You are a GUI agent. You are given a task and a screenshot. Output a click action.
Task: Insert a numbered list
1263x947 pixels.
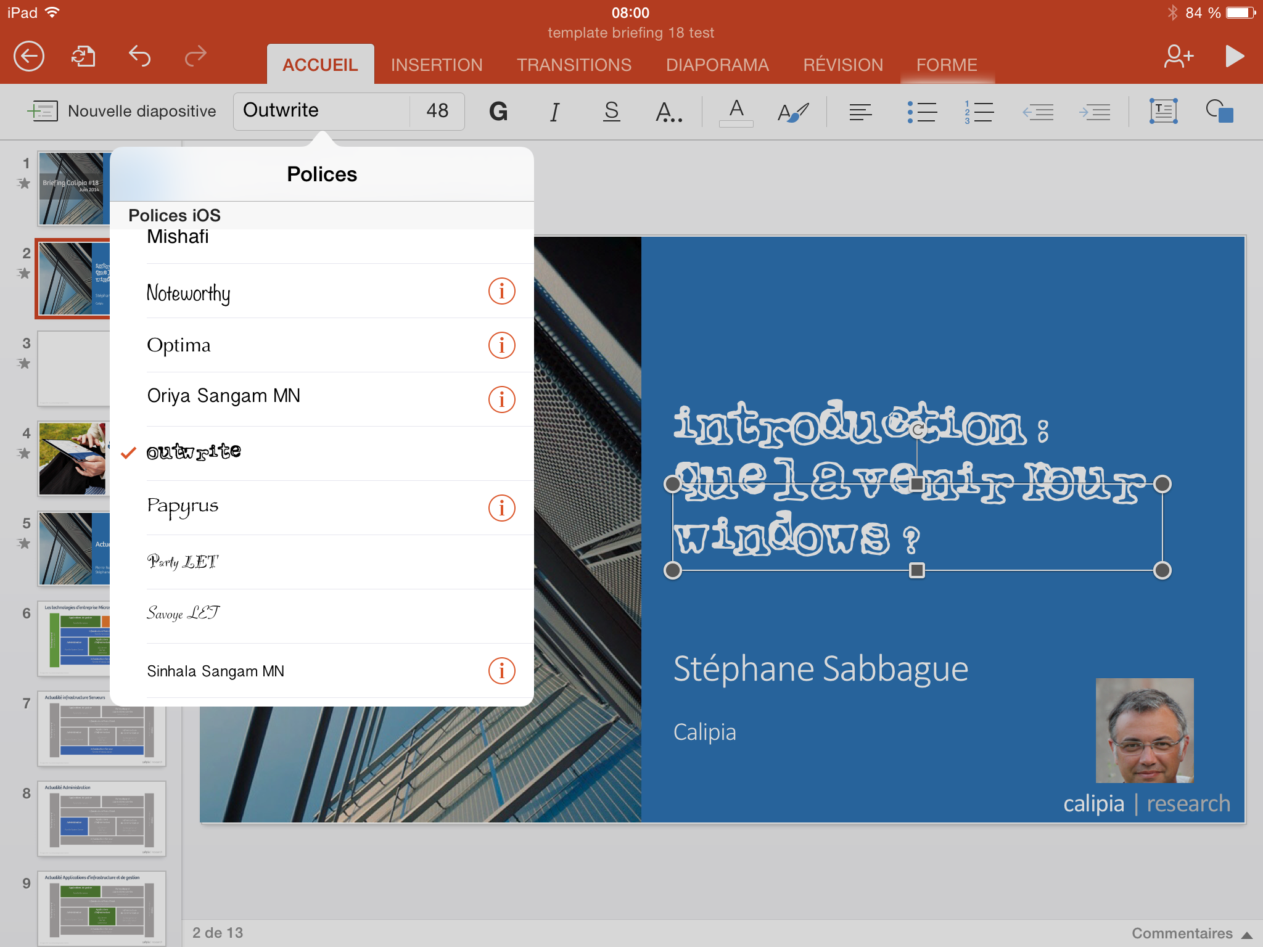(x=978, y=112)
